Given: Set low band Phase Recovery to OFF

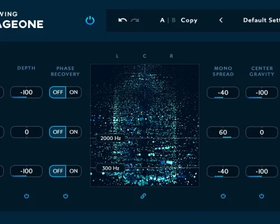Looking at the screenshot, I should [x=58, y=171].
